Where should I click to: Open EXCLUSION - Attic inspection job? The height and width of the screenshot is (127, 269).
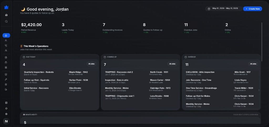[x=200, y=72]
